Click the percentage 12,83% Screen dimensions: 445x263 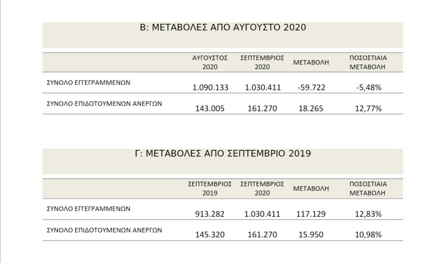point(368,214)
